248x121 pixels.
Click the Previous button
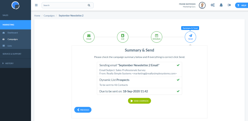[83, 110]
